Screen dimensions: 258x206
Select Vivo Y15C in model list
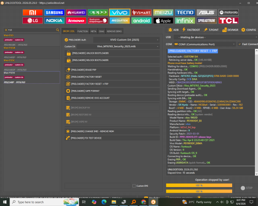[x=32, y=65]
